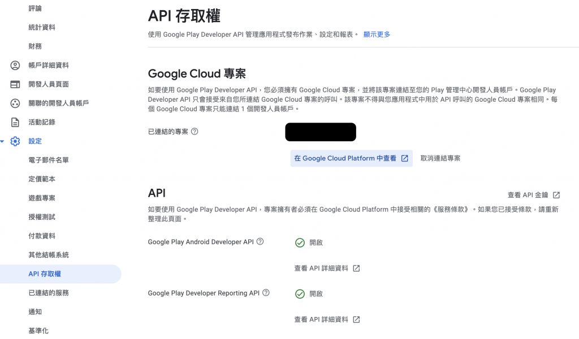Screen dimensions: 579x339
Task: Click 查看 API 詳細資料 under Developer Reporting API
Action: pos(321,319)
